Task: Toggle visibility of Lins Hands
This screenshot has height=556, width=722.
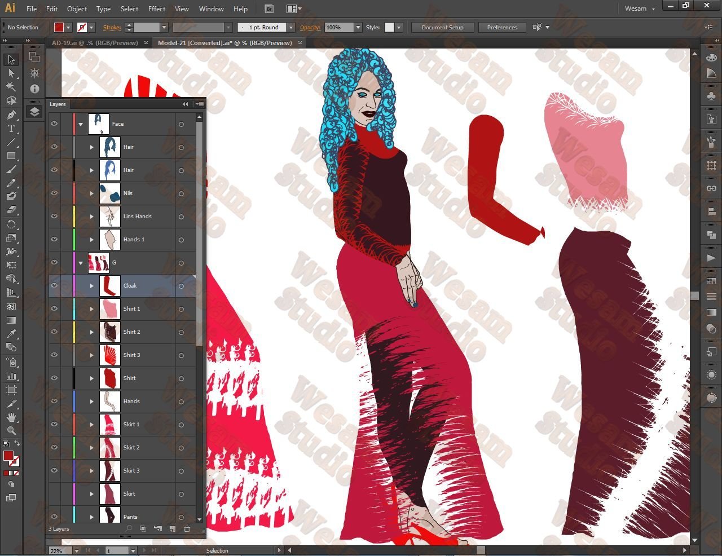Action: click(54, 216)
